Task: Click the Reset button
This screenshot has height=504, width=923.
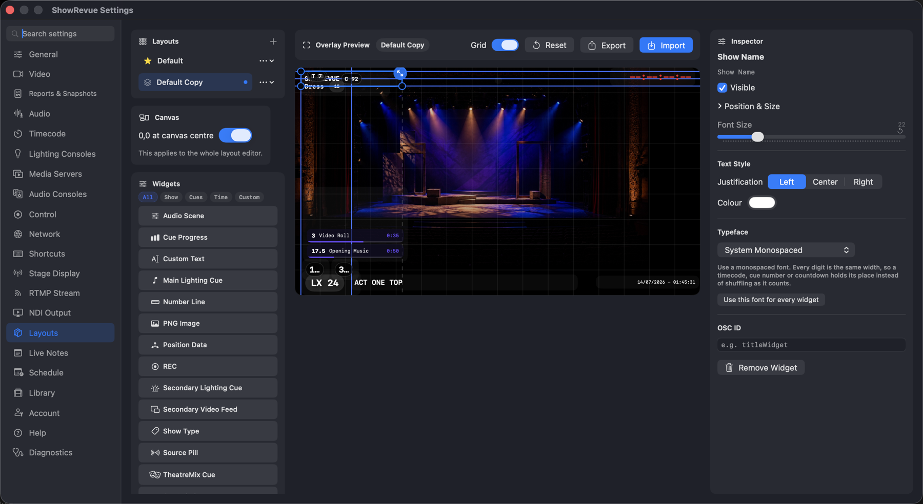Action: click(x=549, y=45)
